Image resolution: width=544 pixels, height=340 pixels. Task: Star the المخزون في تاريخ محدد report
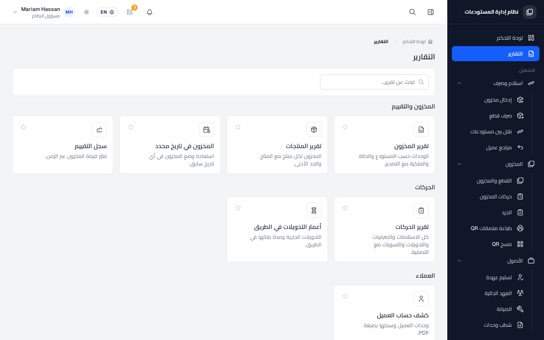point(131,127)
